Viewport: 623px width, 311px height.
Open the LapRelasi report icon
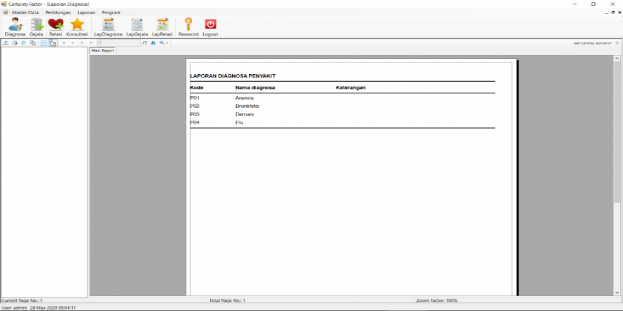tap(162, 28)
